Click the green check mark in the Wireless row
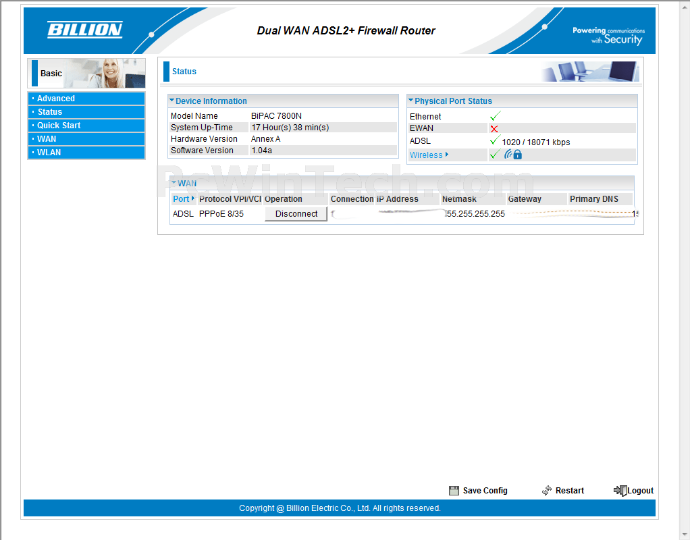This screenshot has width=690, height=540. (495, 155)
